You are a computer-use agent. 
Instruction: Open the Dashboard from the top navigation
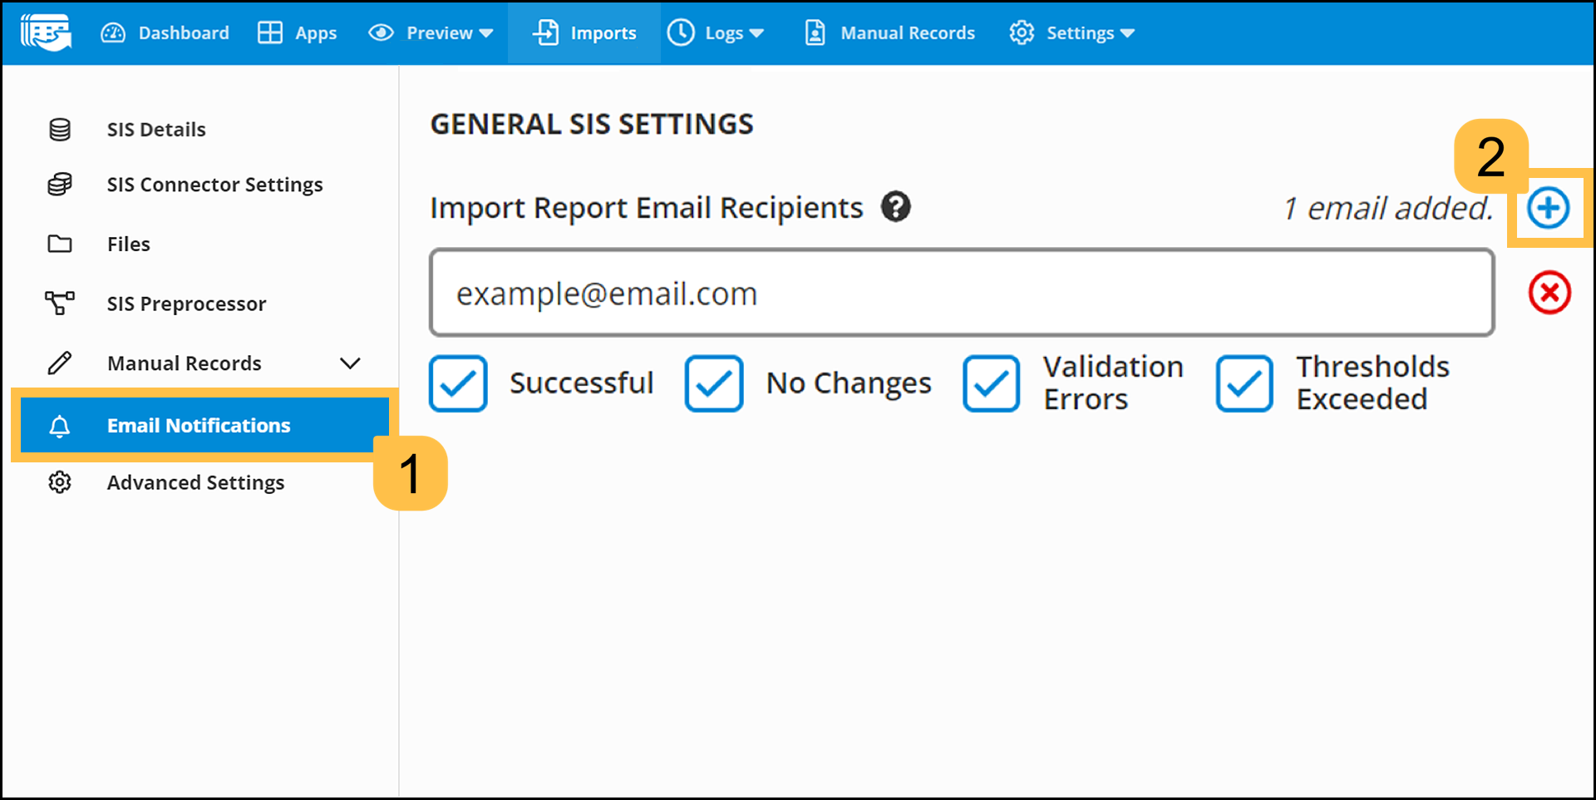tap(165, 32)
